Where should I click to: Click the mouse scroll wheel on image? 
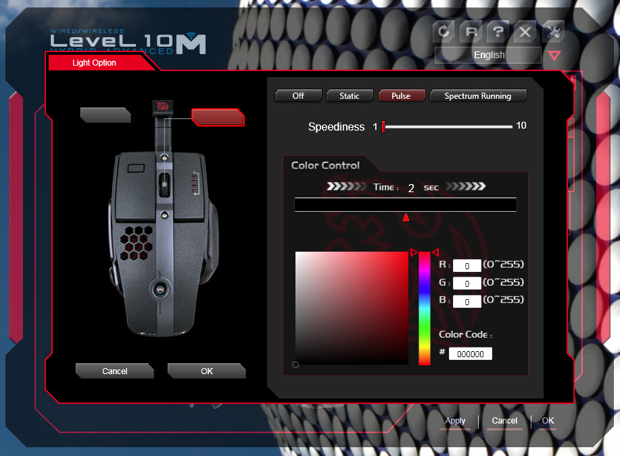[x=164, y=185]
